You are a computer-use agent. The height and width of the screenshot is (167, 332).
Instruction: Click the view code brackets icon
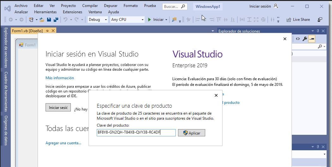pyautogui.click(x=298, y=39)
